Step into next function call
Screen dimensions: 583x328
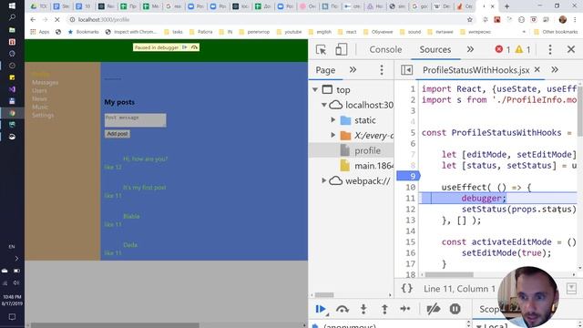tap(363, 309)
